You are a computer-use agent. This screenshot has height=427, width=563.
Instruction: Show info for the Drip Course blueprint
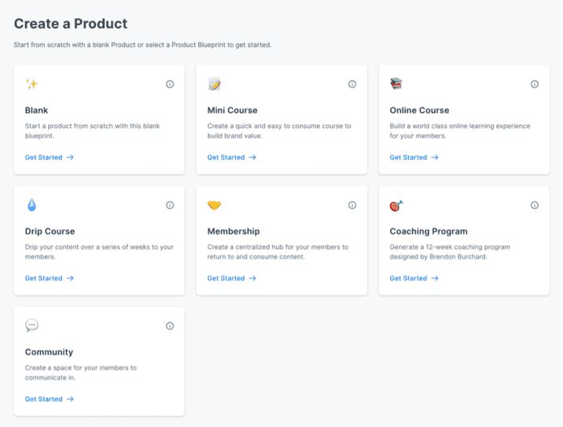pos(170,205)
